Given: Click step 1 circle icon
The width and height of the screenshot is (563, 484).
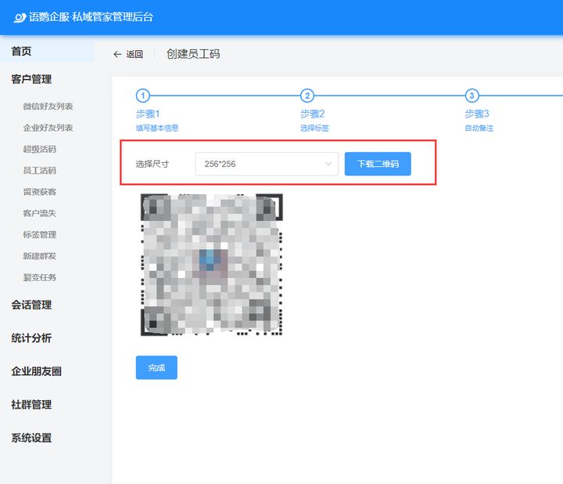Looking at the screenshot, I should [x=142, y=96].
